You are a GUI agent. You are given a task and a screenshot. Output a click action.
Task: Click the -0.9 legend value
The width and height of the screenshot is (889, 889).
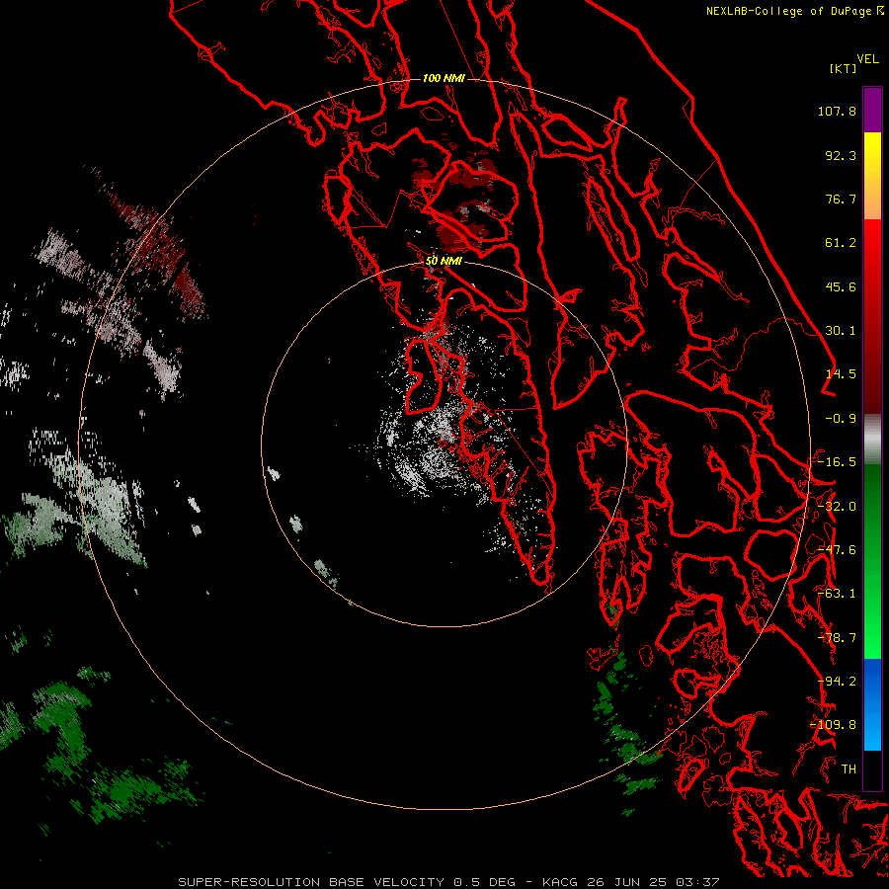pos(841,419)
